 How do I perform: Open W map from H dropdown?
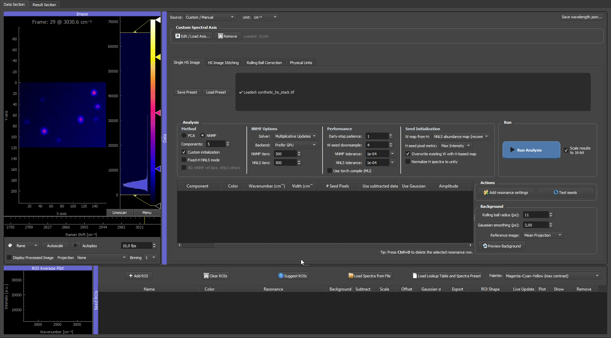pos(461,137)
